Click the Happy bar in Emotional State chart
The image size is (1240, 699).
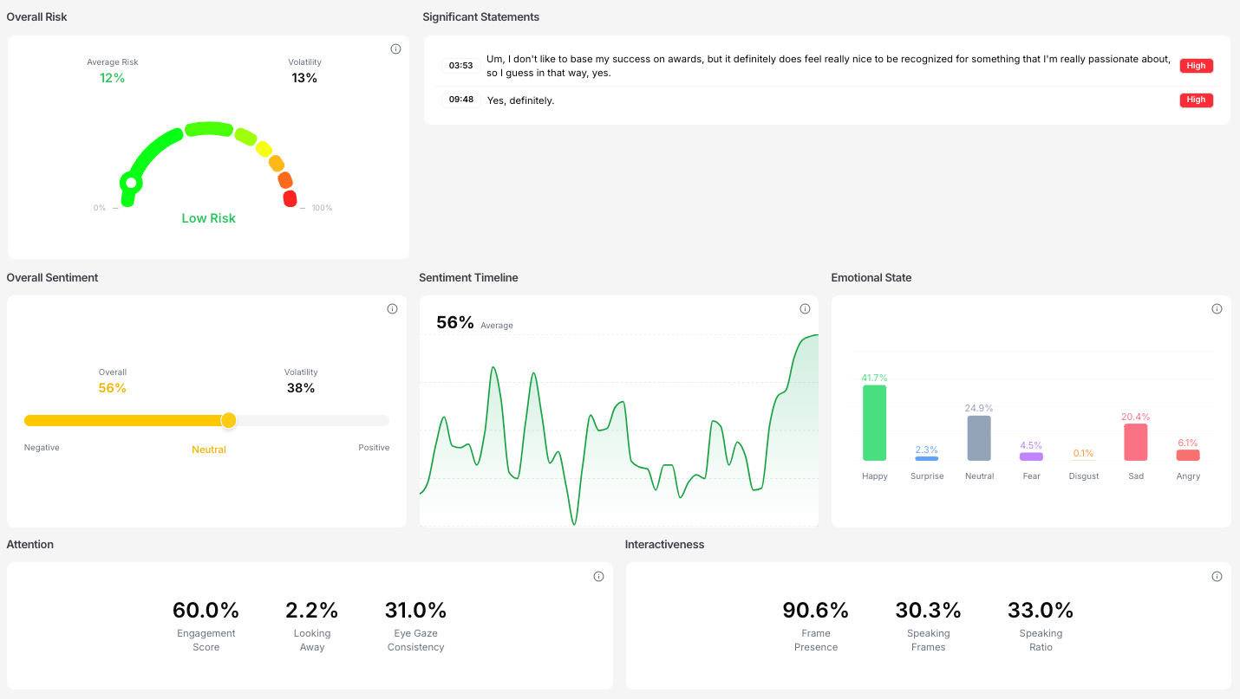(x=875, y=423)
